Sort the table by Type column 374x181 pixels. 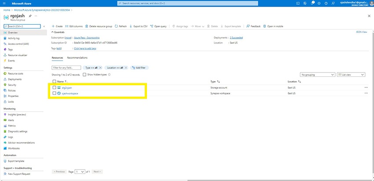pyautogui.click(x=215, y=81)
